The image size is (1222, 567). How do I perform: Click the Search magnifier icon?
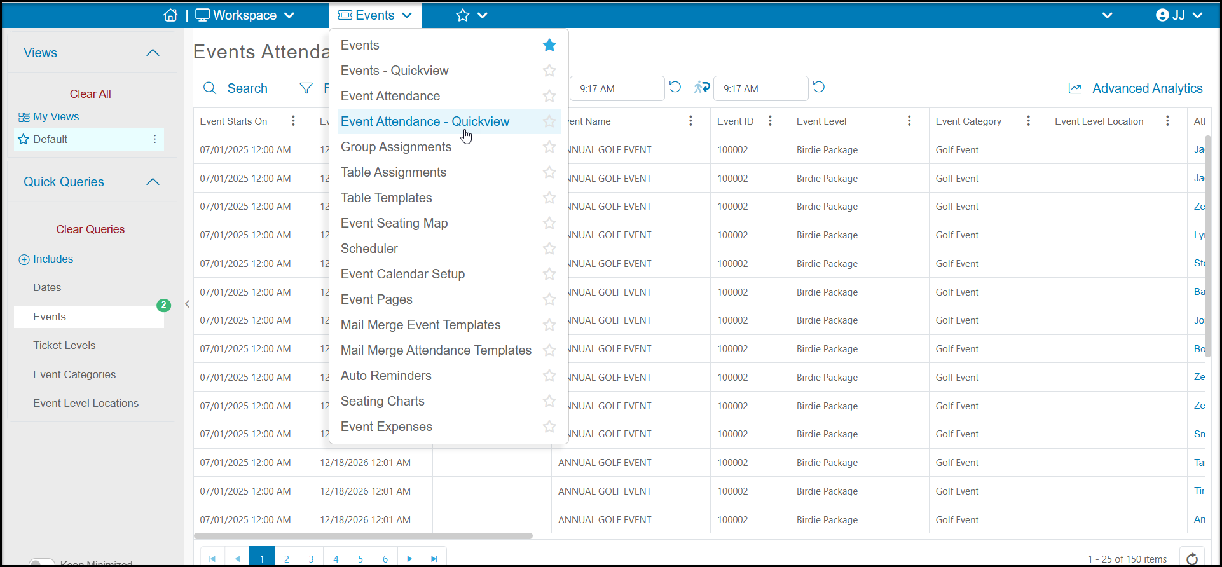click(210, 88)
